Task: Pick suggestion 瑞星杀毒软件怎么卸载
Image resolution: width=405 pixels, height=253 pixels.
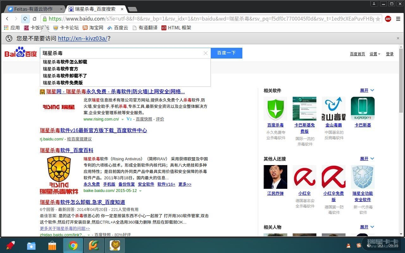Action: point(125,62)
